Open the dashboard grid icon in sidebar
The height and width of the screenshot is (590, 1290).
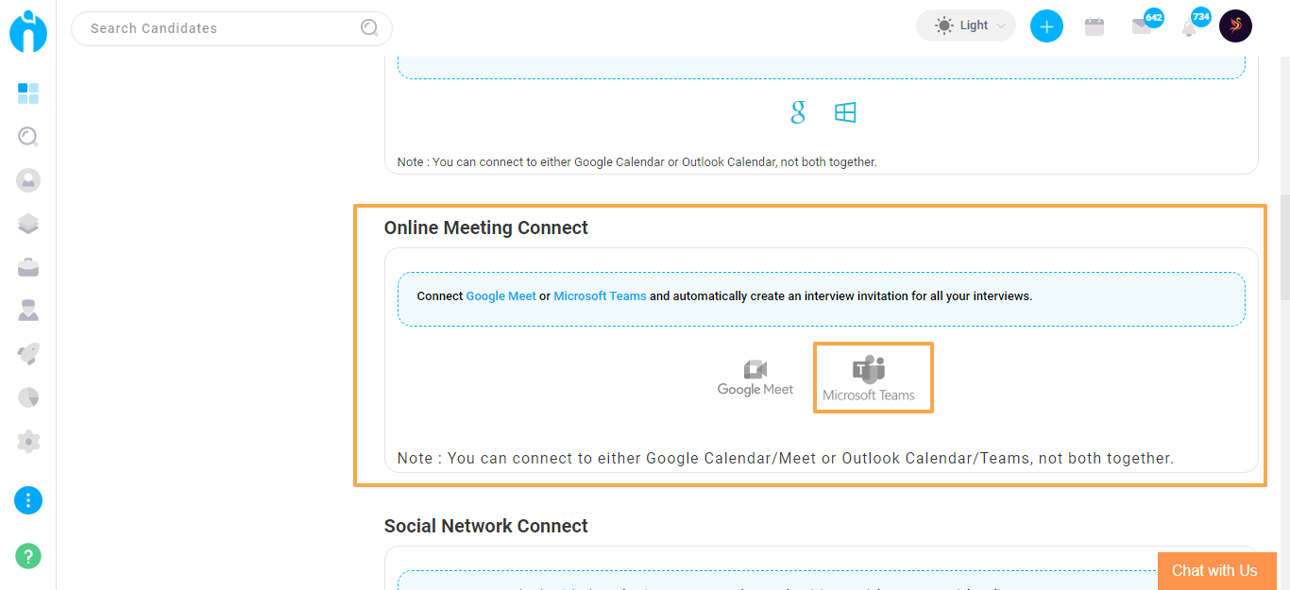pyautogui.click(x=28, y=93)
